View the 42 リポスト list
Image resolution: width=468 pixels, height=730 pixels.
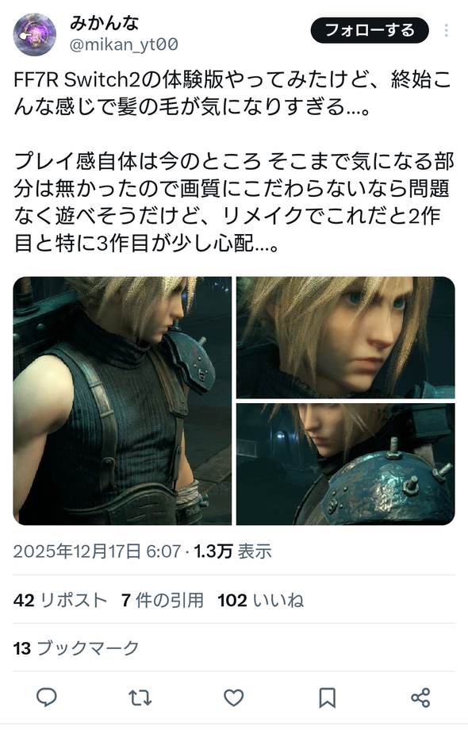point(60,600)
